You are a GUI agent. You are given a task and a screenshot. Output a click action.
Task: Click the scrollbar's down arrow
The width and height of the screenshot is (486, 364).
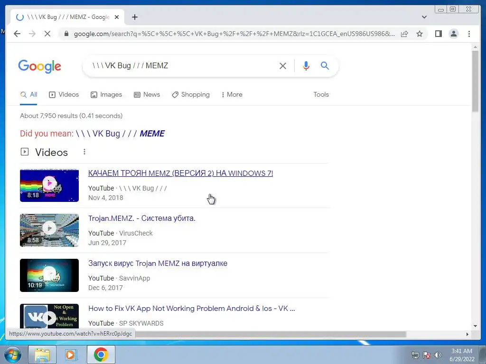point(475,326)
